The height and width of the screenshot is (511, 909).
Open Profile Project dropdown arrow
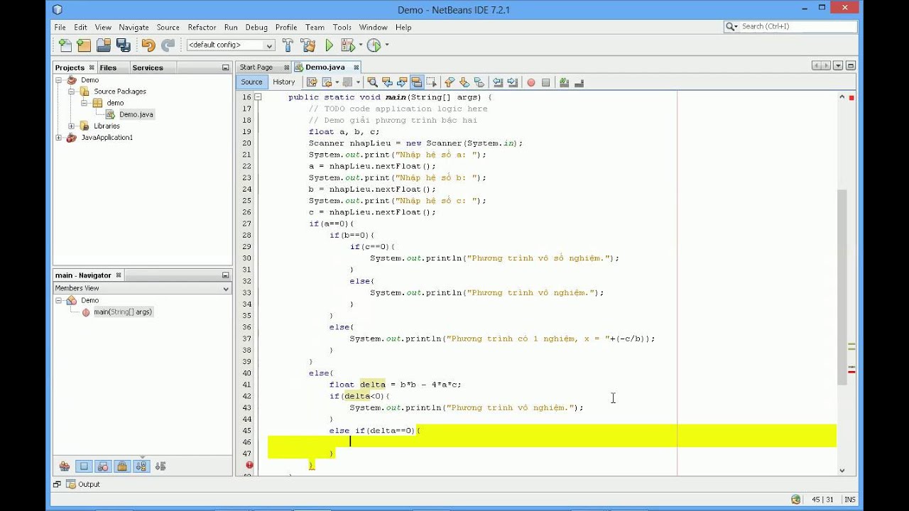[x=387, y=45]
